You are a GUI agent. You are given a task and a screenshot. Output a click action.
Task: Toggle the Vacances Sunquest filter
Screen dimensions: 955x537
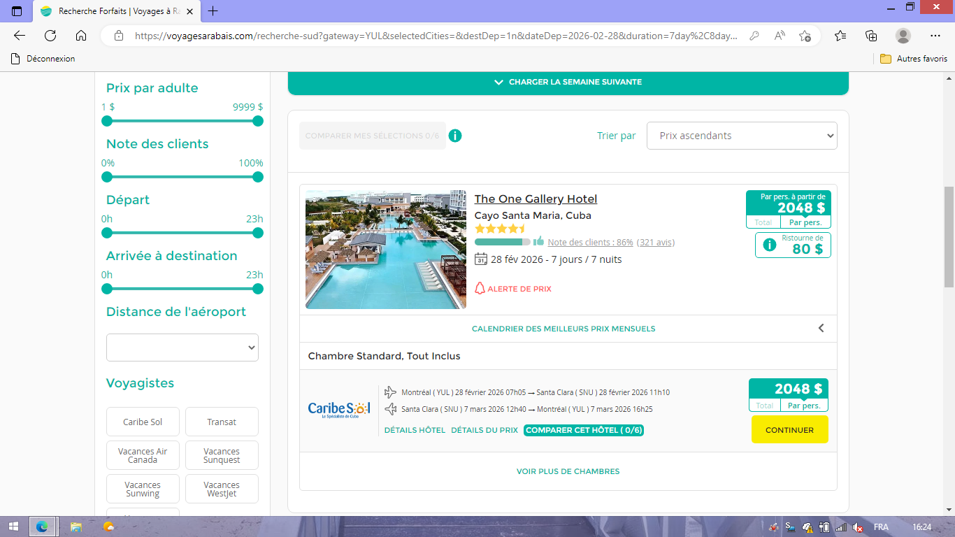[x=222, y=455]
